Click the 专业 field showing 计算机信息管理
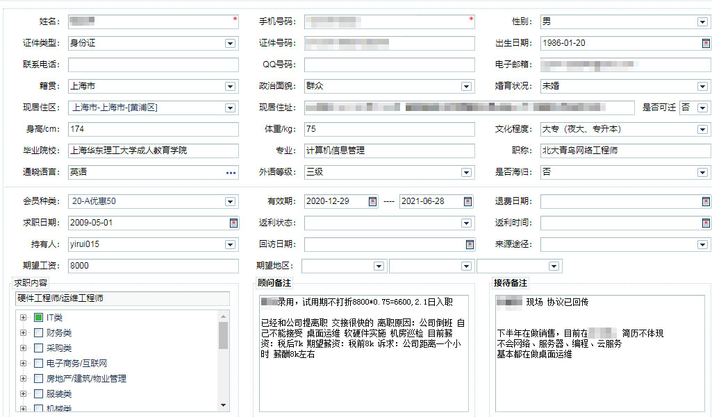The width and height of the screenshot is (712, 417). (390, 151)
